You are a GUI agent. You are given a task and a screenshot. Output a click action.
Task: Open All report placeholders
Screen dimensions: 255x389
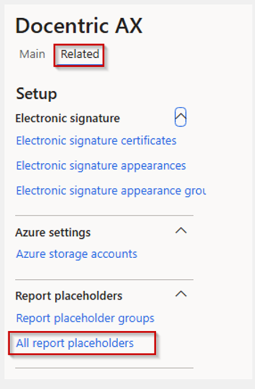point(75,343)
